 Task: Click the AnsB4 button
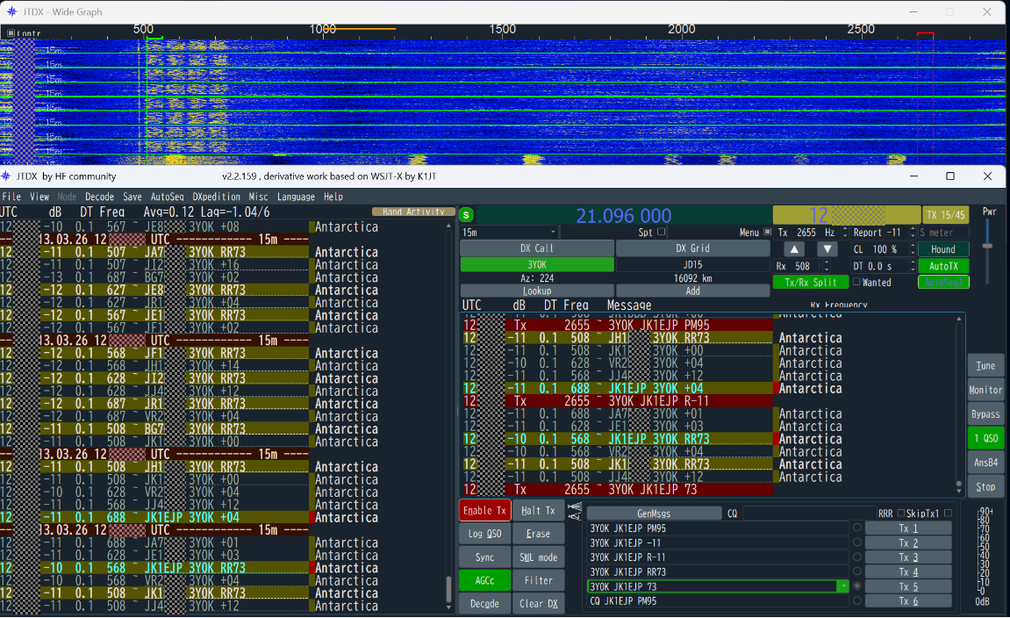(985, 463)
